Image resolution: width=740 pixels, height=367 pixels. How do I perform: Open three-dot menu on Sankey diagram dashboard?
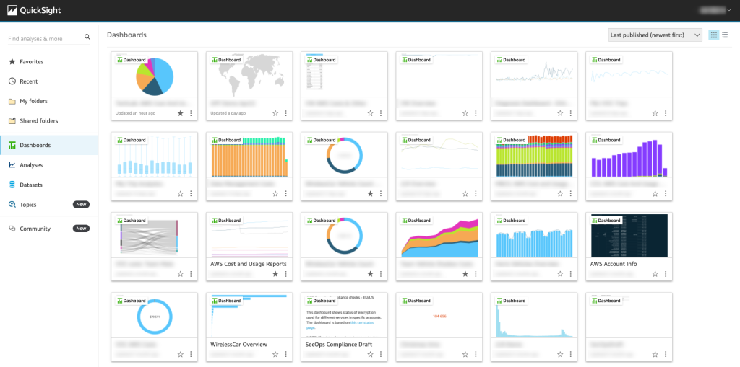(x=191, y=274)
